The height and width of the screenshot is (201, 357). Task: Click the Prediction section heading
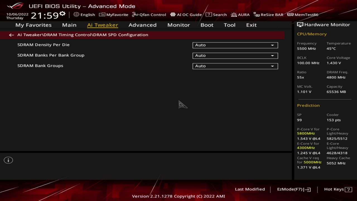coord(308,106)
